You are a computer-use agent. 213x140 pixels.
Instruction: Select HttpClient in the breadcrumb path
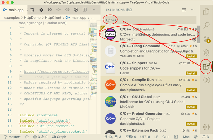coord(53,18)
